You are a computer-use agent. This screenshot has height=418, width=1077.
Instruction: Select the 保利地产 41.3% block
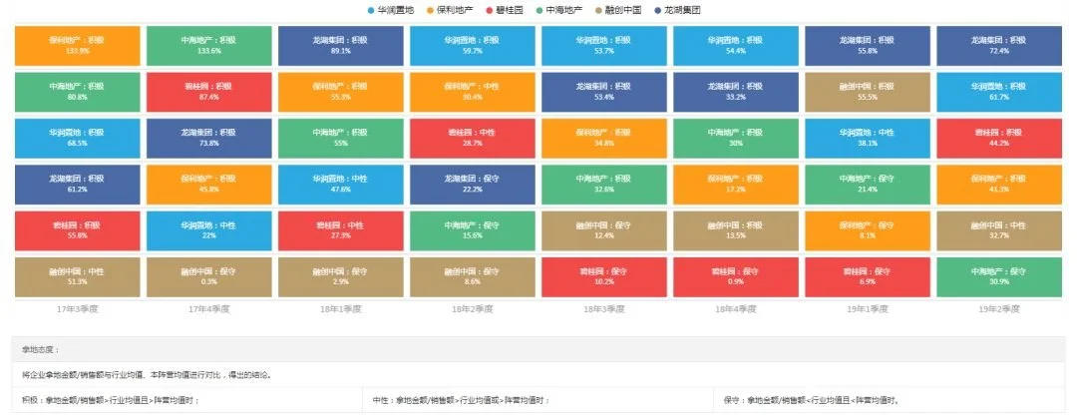pyautogui.click(x=999, y=185)
